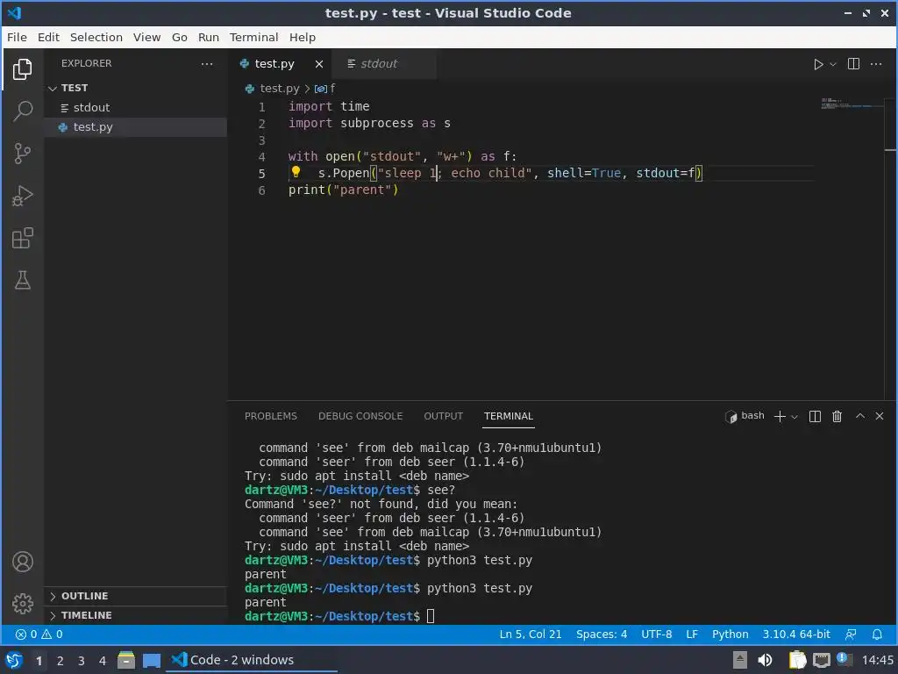Viewport: 898px width, 674px height.
Task: Switch to the PROBLEMS panel tab
Action: (x=271, y=416)
